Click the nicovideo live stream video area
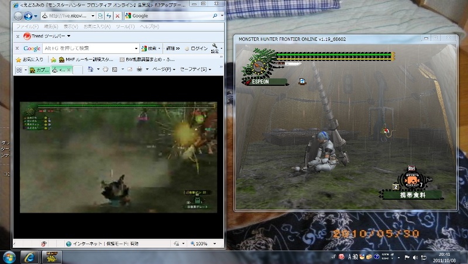The width and height of the screenshot is (468, 264). tap(119, 157)
